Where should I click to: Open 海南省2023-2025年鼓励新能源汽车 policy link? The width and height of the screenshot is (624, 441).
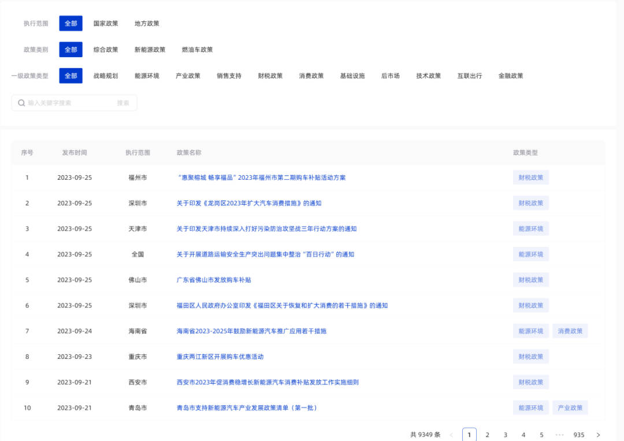point(251,331)
